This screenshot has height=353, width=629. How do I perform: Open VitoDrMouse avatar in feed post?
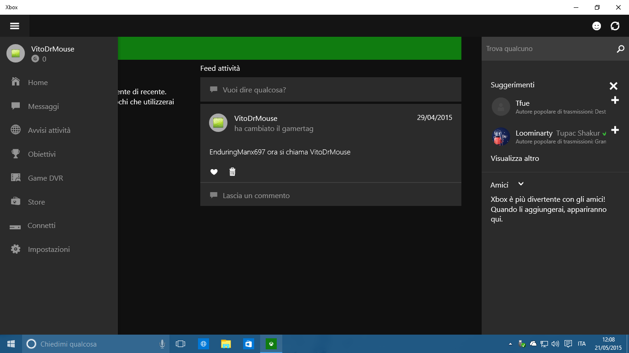coord(218,123)
